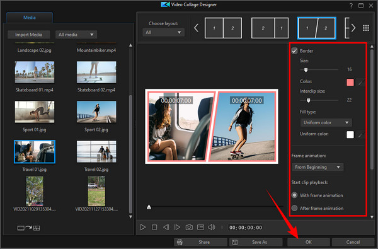Click the Import Media button
This screenshot has height=249, width=378.
29,35
